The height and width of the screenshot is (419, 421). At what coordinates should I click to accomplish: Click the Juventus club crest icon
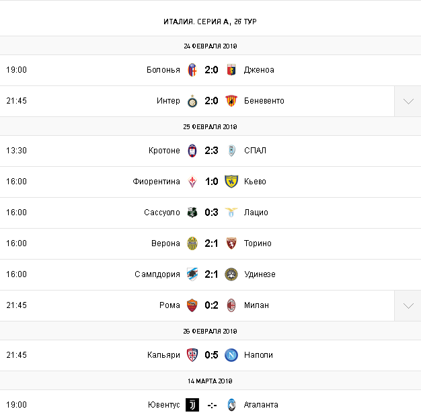[x=192, y=405]
